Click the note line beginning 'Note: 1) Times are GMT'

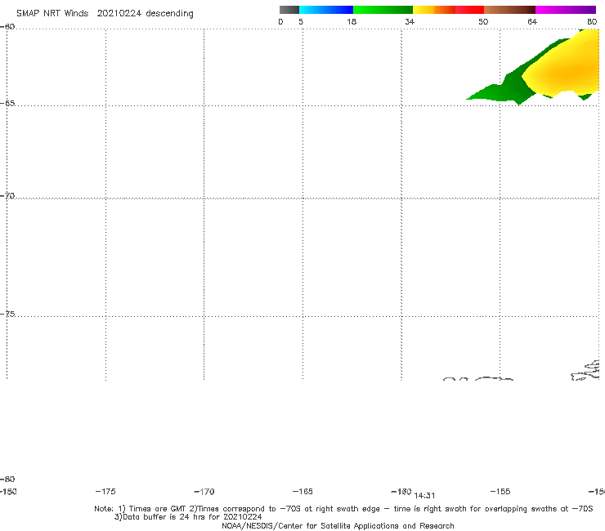click(x=343, y=509)
